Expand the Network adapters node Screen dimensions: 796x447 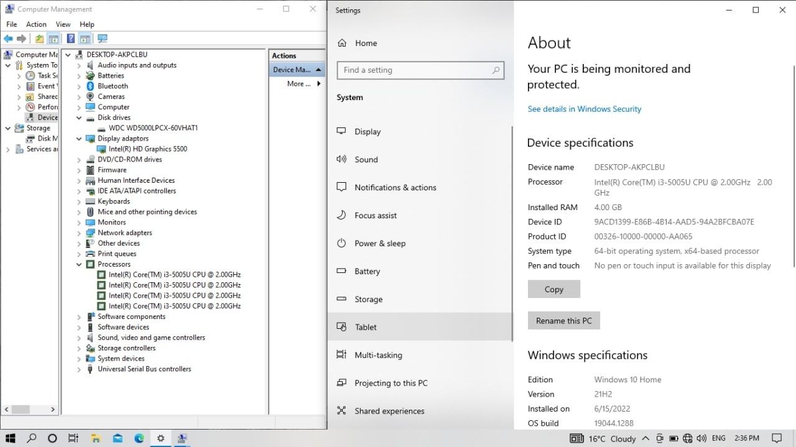79,233
